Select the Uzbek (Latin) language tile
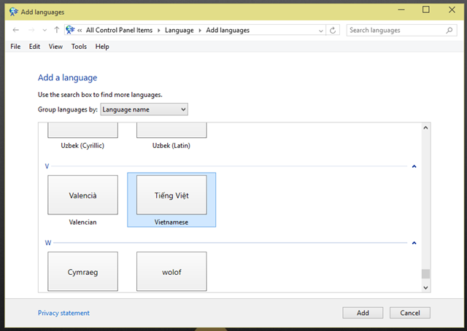The height and width of the screenshot is (331, 467). [171, 136]
